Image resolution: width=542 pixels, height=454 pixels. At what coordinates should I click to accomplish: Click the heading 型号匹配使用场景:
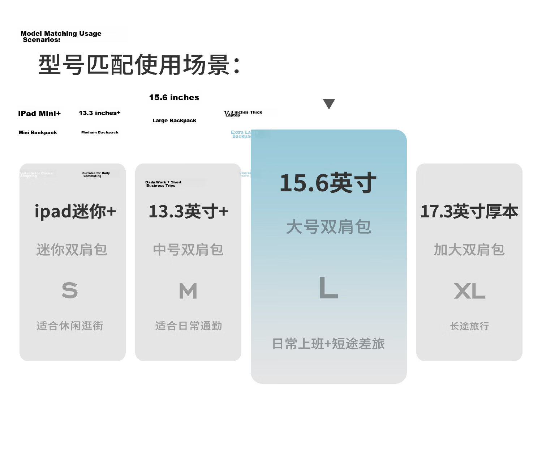point(139,65)
